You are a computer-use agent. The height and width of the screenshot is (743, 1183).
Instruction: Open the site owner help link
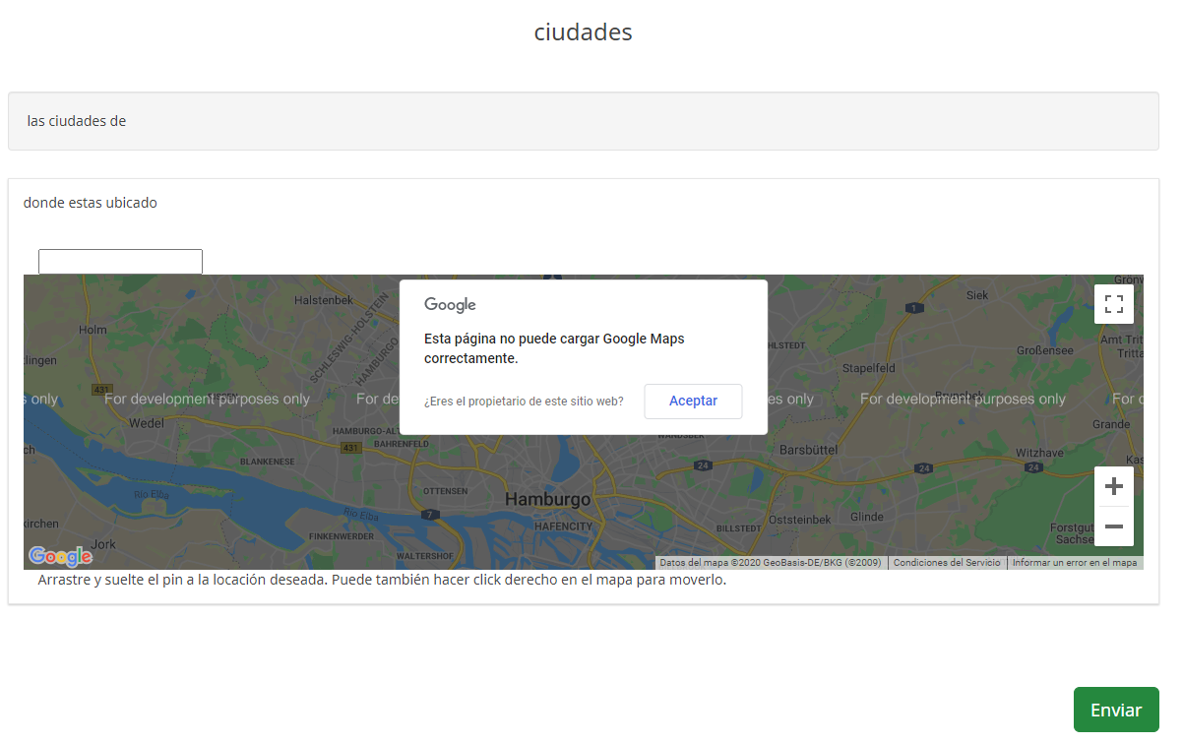(x=524, y=402)
